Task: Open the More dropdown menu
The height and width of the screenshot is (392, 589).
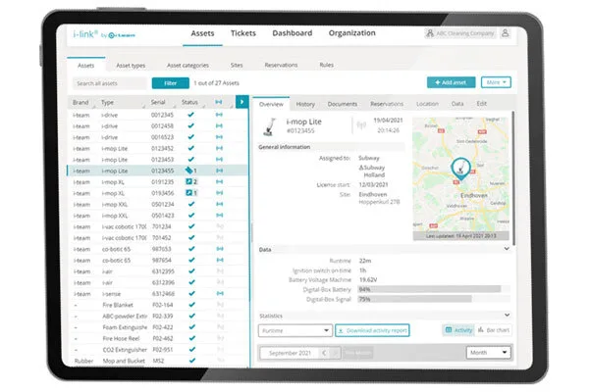Action: point(496,82)
